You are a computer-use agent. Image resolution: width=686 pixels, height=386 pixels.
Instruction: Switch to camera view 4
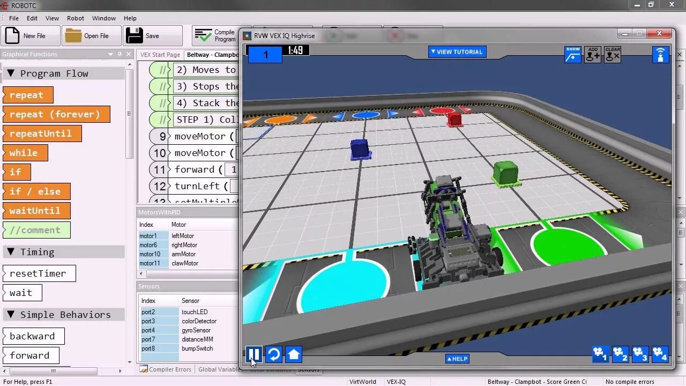coord(660,354)
